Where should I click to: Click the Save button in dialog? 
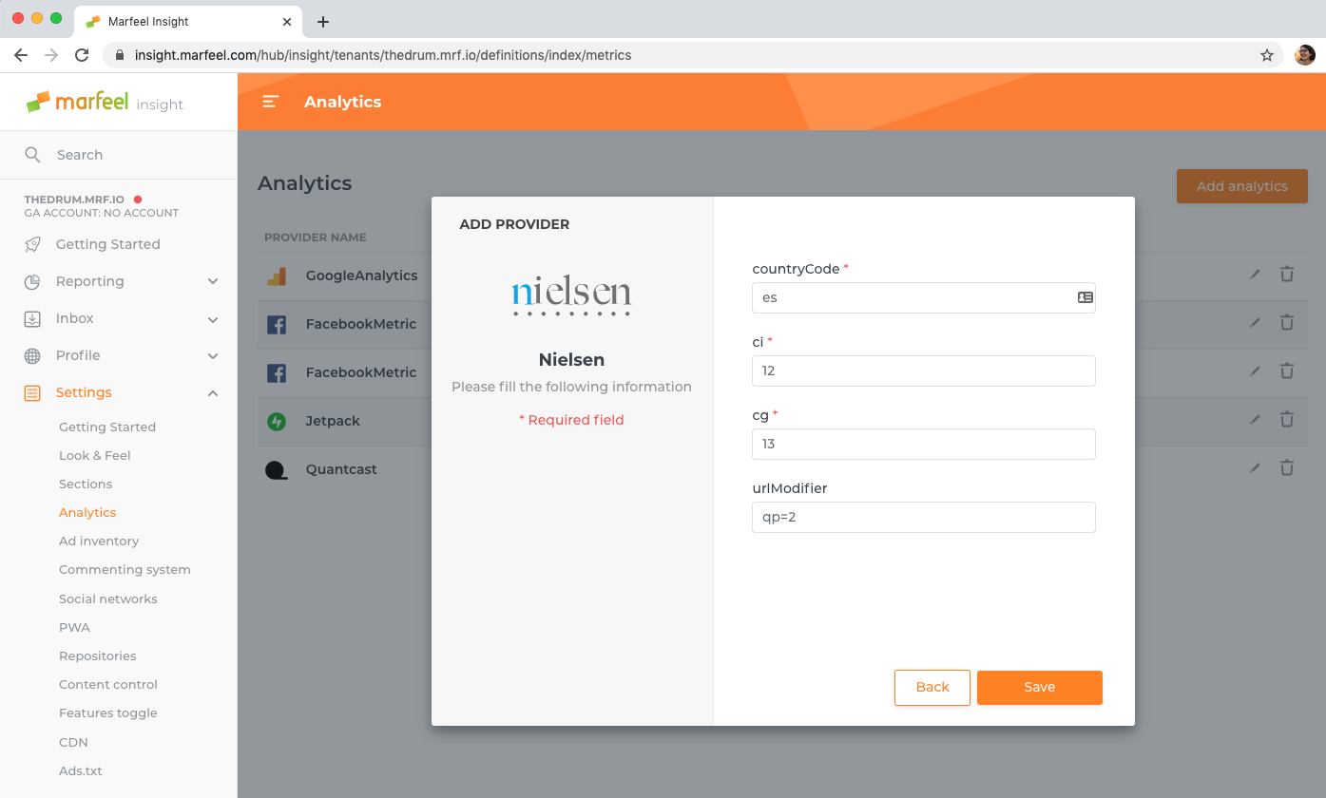[x=1040, y=688]
